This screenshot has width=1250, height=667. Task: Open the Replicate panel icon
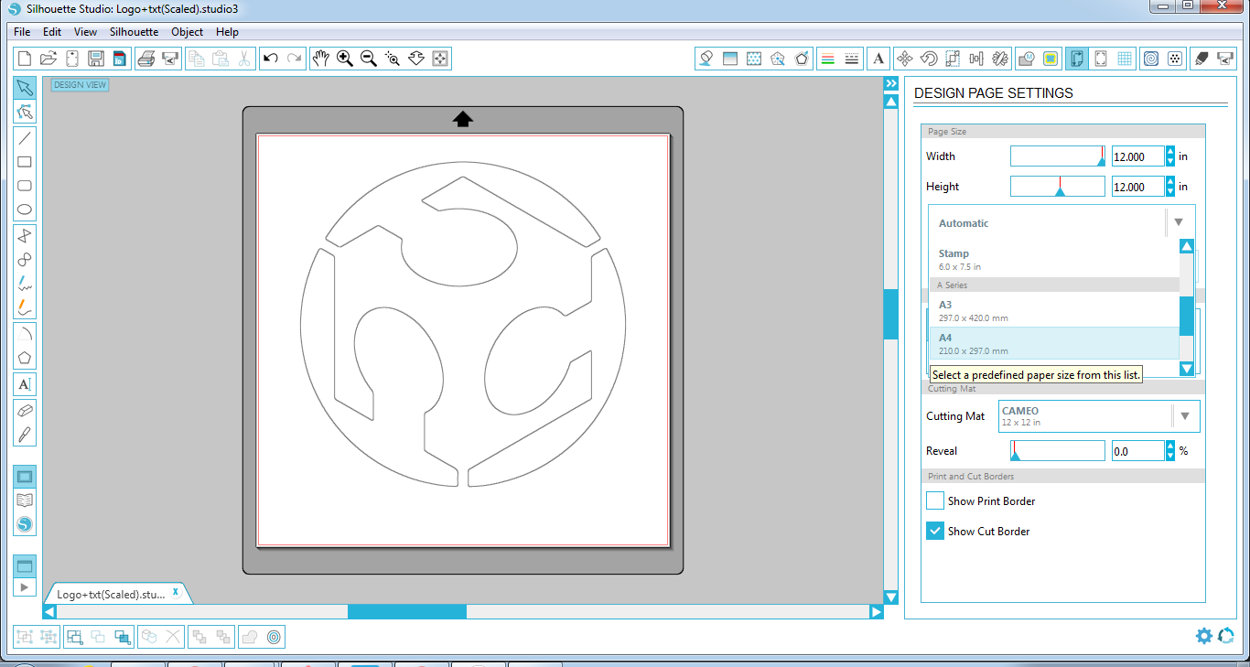click(1000, 59)
